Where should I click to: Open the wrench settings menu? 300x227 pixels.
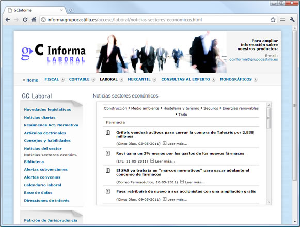pyautogui.click(x=292, y=19)
